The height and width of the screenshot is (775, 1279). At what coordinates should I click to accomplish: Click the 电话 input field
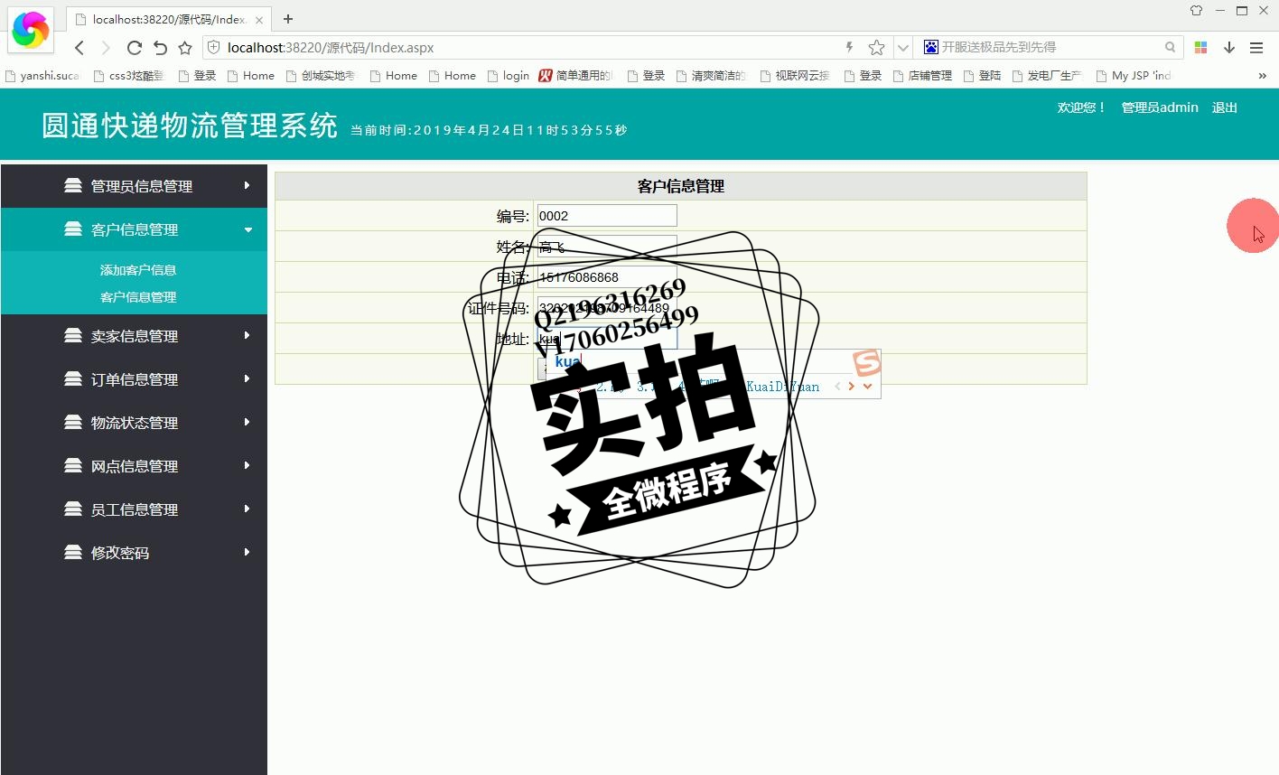pos(607,277)
